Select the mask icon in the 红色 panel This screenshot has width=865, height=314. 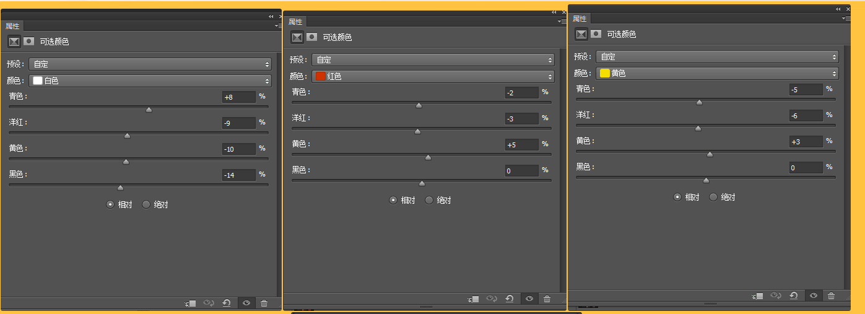tap(312, 37)
